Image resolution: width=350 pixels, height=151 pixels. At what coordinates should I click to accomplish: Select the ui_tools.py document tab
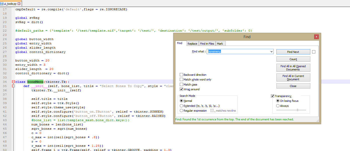(10, 4)
